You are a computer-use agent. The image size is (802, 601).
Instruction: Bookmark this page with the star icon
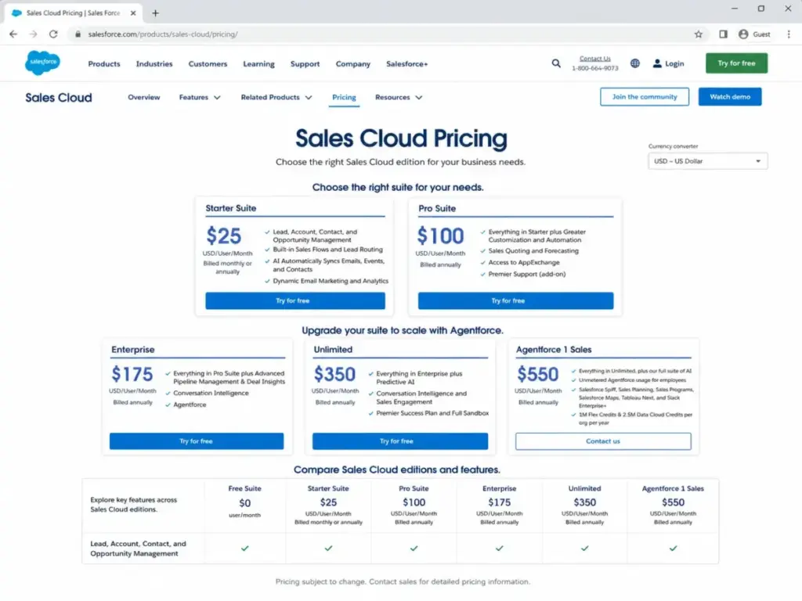click(x=698, y=34)
